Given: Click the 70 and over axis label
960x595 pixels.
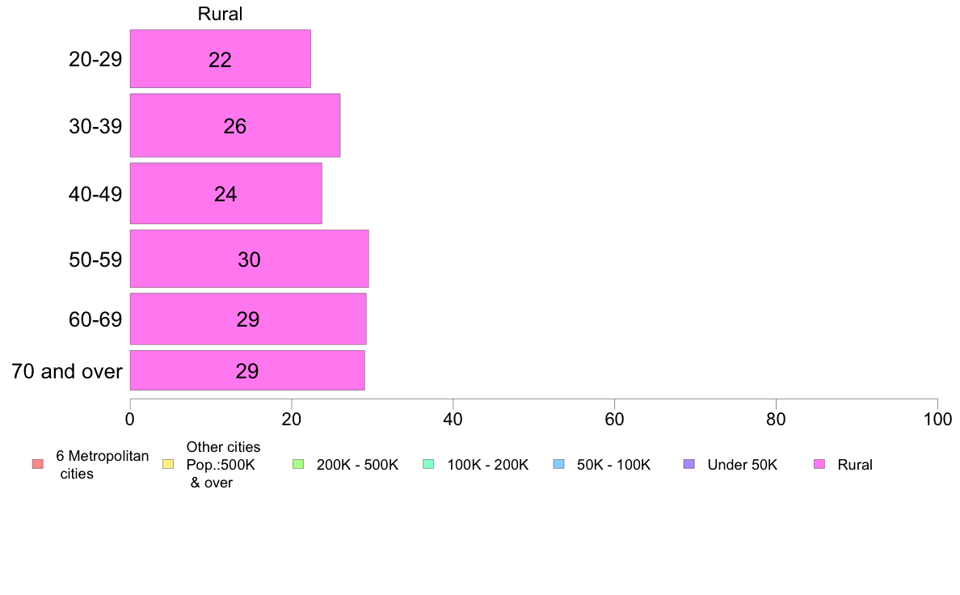Looking at the screenshot, I should (67, 371).
